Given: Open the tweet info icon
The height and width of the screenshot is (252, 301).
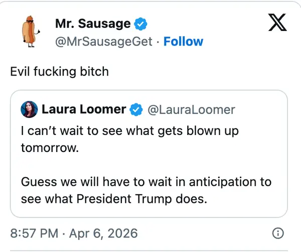Looking at the screenshot, I should pos(277,233).
